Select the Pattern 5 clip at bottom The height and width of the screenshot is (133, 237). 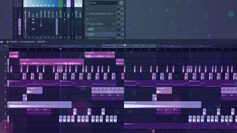click(180, 126)
